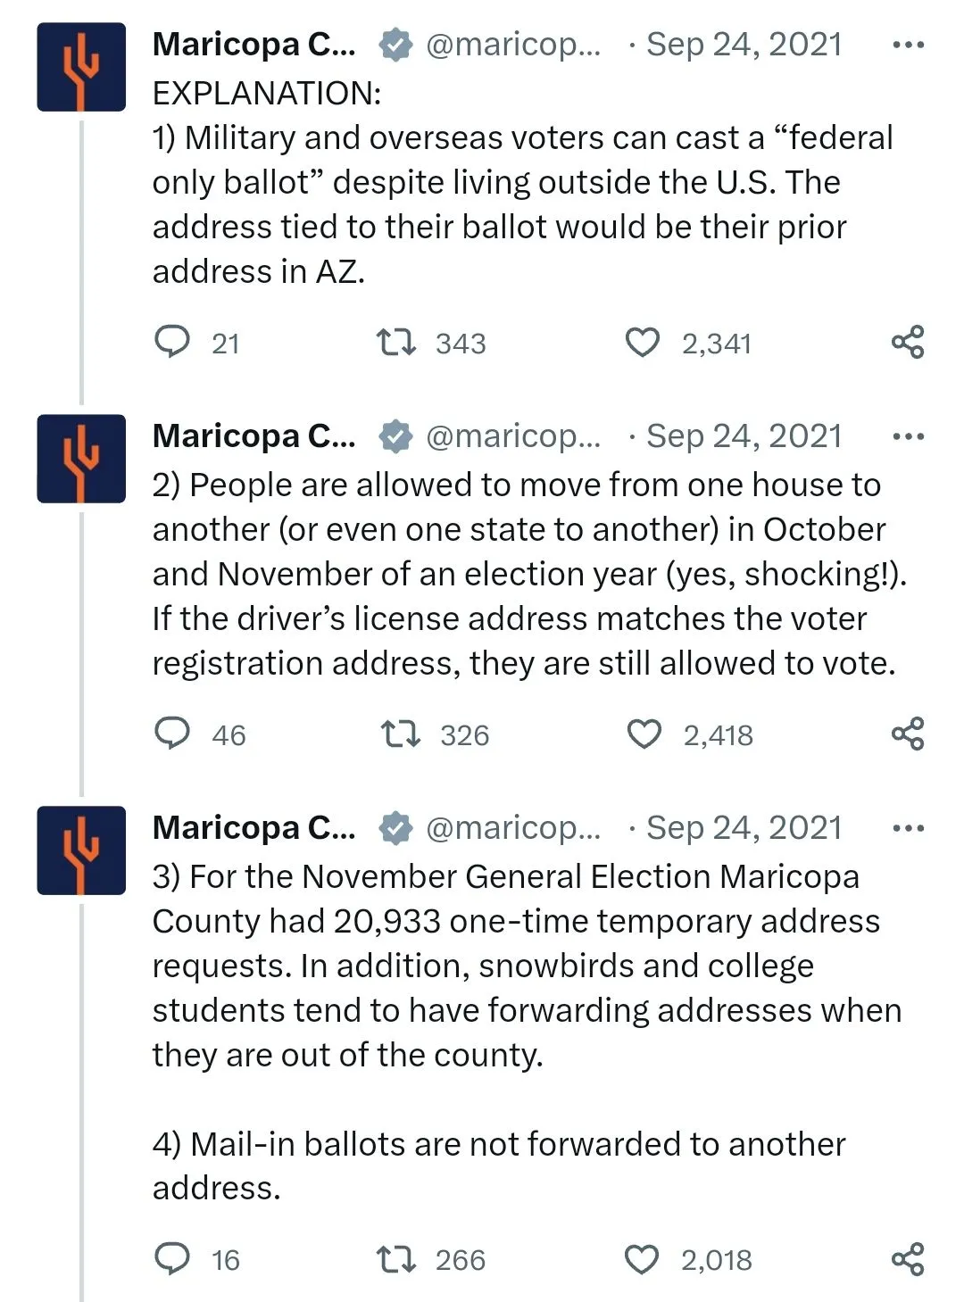The width and height of the screenshot is (964, 1302).
Task: Reply to the temporary address requests tweet
Action: coord(172,1258)
